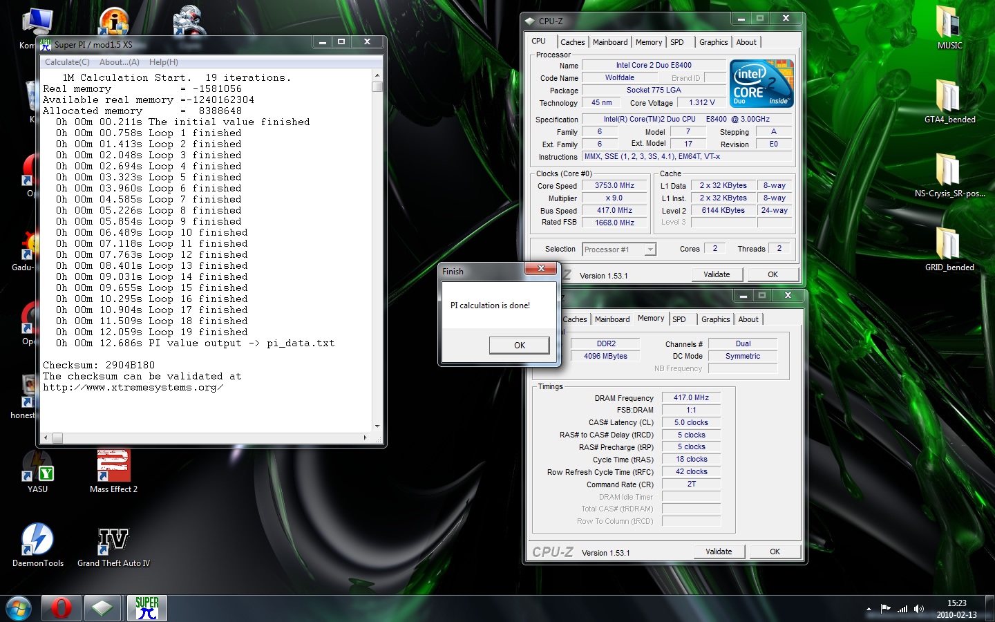995x622 pixels.
Task: Open the MUSIC folder on desktop
Action: (x=949, y=23)
